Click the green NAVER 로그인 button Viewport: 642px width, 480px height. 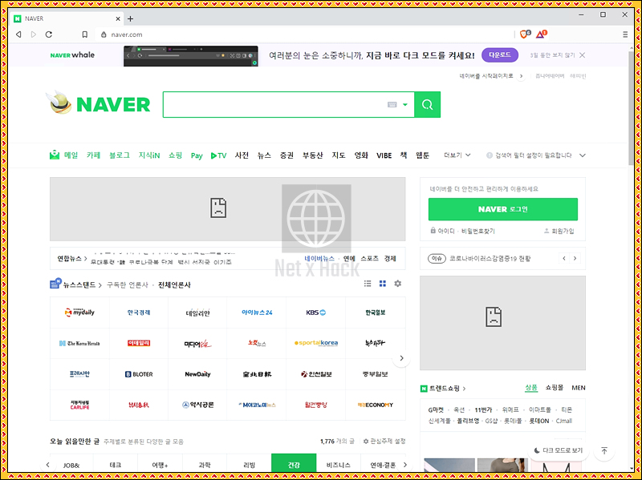pos(503,209)
